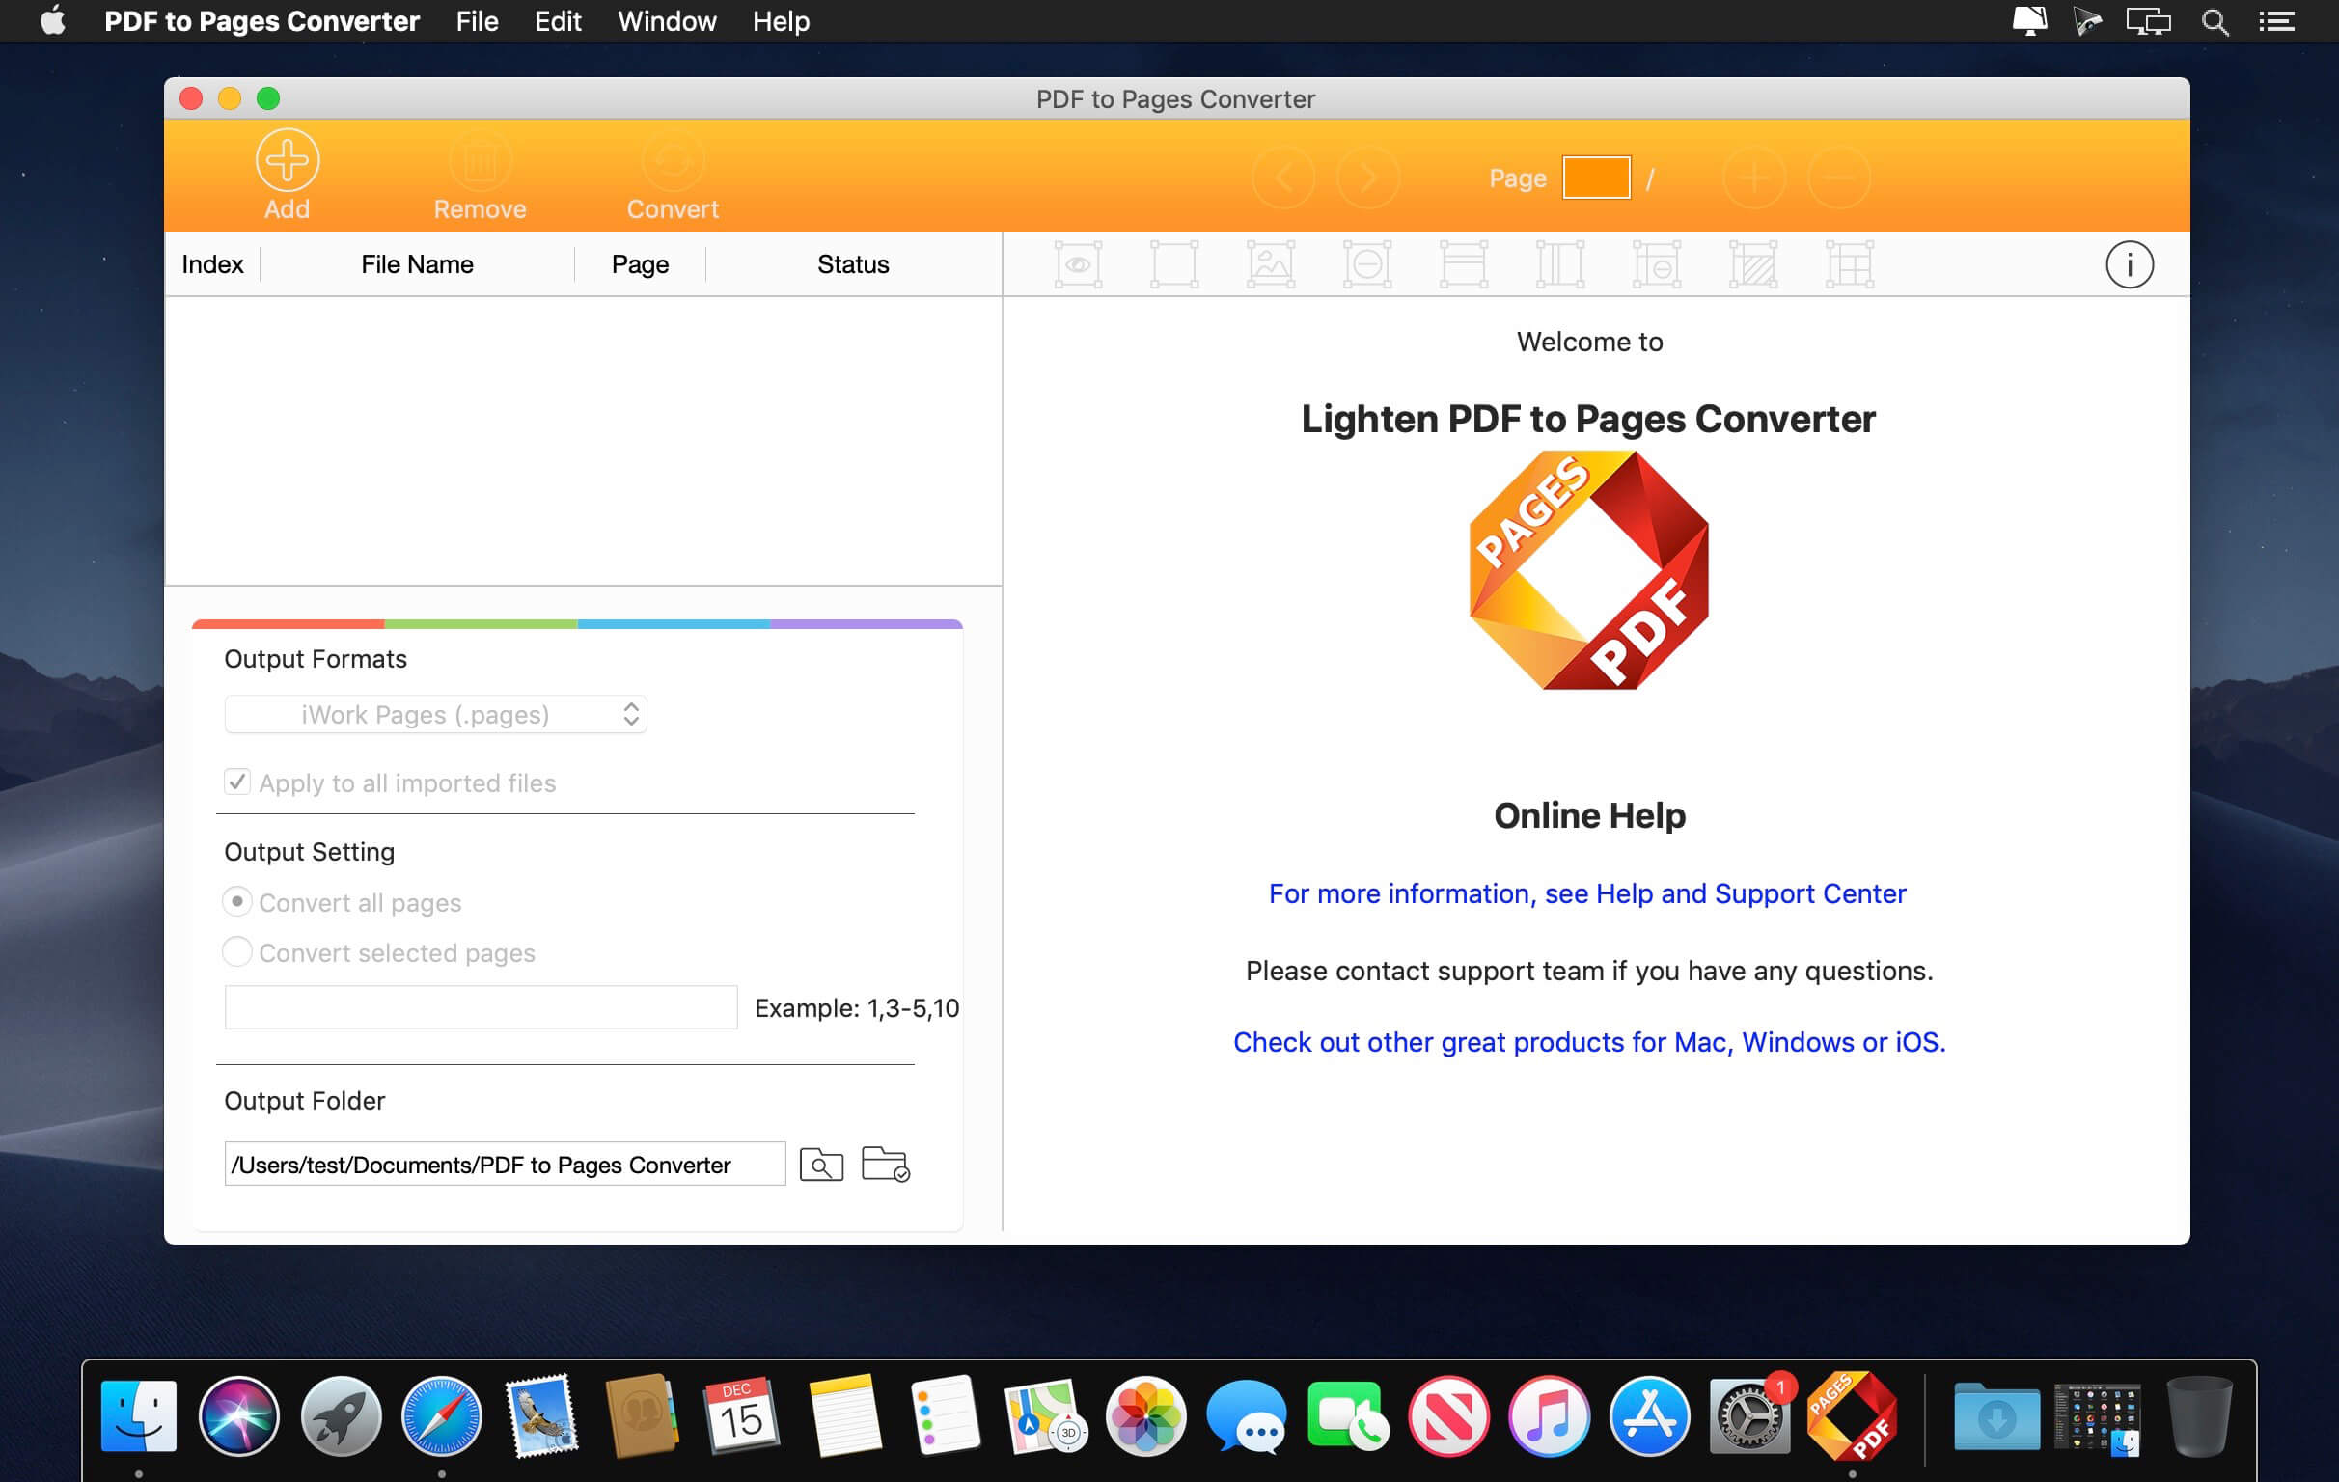Viewport: 2339px width, 1482px height.
Task: Click the Page number field in toolbar
Action: 1596,178
